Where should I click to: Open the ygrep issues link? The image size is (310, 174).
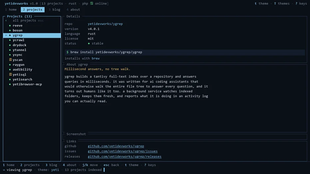[x=123, y=151]
